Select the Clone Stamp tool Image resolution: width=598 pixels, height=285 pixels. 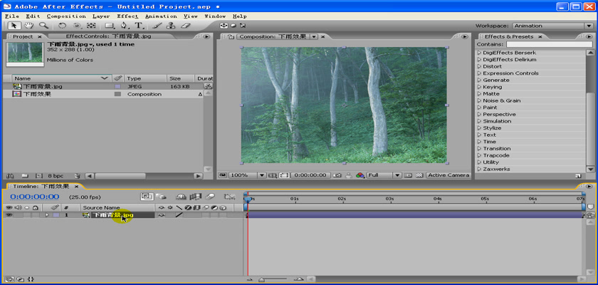coord(172,26)
